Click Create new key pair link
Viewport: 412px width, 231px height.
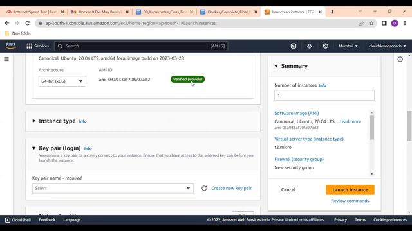232,188
